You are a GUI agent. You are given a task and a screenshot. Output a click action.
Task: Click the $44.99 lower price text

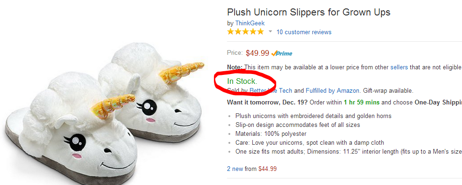[x=267, y=169]
